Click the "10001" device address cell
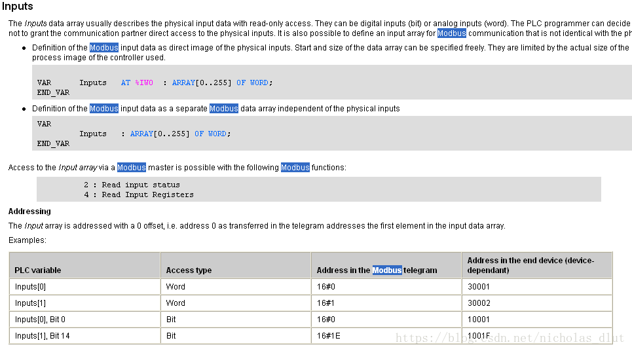This screenshot has width=632, height=351. pyautogui.click(x=478, y=320)
